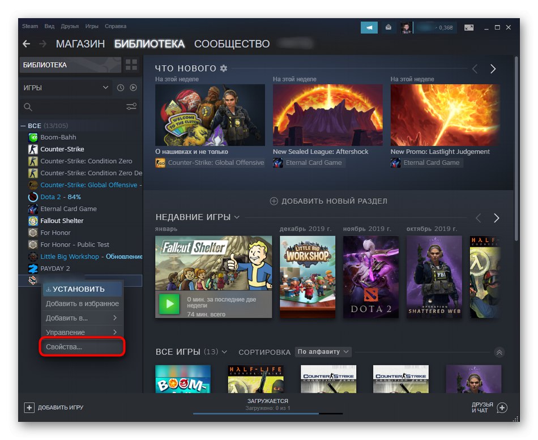Click the Add Game plus icon
The image size is (538, 440).
(x=29, y=407)
